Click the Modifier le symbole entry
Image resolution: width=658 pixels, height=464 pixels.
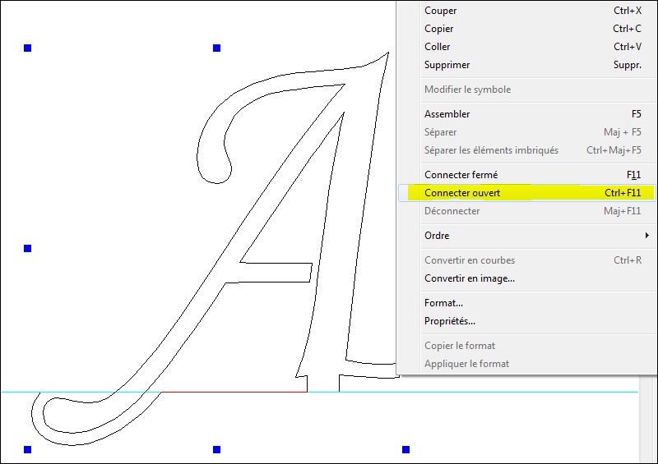pos(467,90)
